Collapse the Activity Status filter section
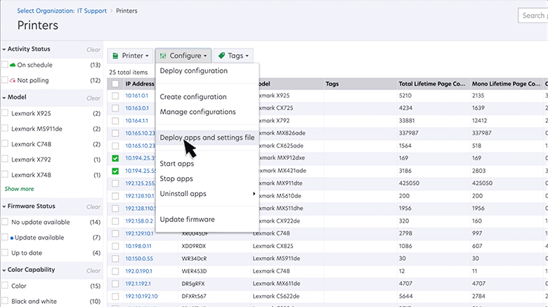 point(4,49)
